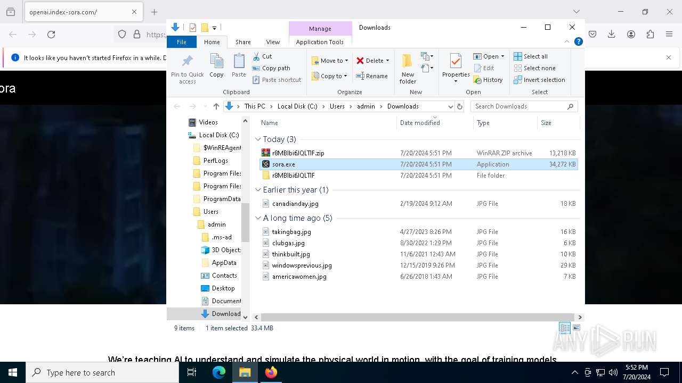Click Select none in ribbon
682x383 pixels.
[534, 68]
